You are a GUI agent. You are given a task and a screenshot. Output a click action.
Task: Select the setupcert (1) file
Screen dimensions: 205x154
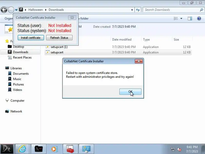pyautogui.click(x=118, y=47)
